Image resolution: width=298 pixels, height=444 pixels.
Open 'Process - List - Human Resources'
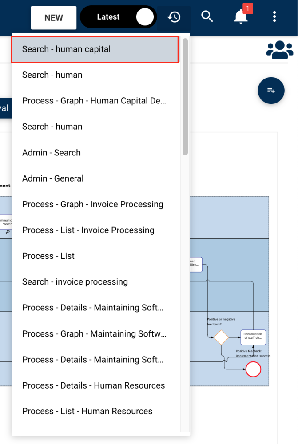pyautogui.click(x=87, y=411)
